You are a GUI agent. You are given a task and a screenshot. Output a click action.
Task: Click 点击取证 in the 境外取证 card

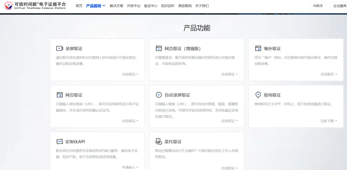(329, 74)
